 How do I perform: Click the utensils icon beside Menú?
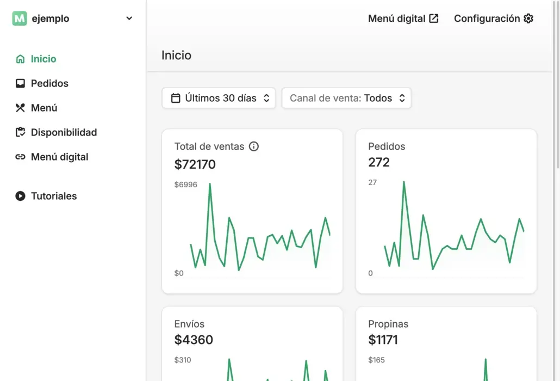coord(20,108)
